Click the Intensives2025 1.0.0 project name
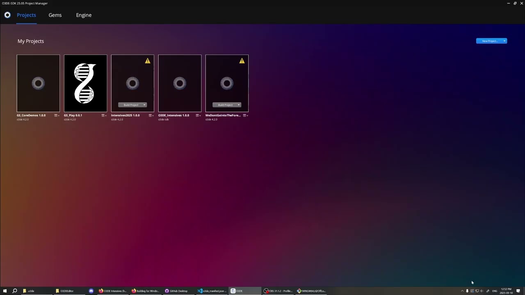 click(x=125, y=116)
